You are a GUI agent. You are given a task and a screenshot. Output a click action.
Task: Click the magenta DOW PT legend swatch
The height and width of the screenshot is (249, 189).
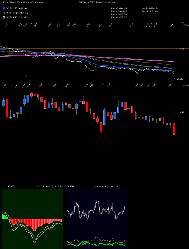point(4,17)
